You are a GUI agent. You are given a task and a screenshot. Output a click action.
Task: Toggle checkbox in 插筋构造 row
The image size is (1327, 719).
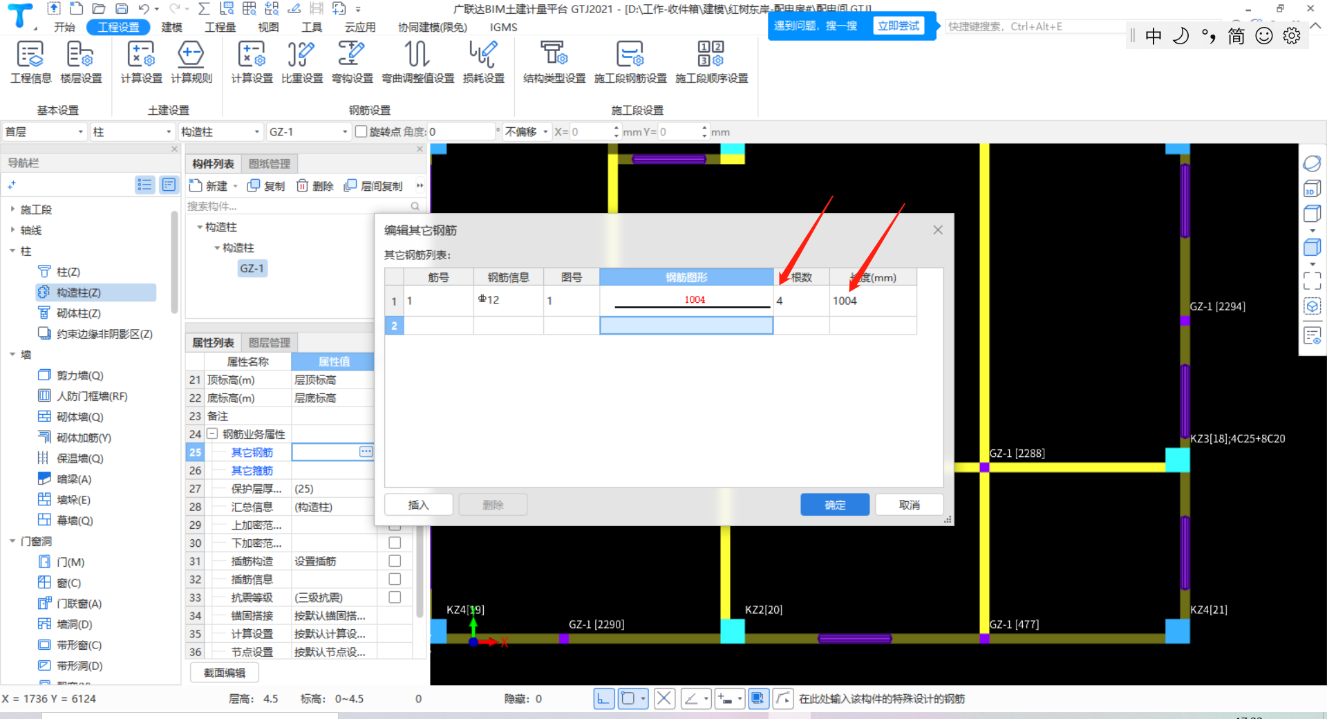tap(395, 561)
